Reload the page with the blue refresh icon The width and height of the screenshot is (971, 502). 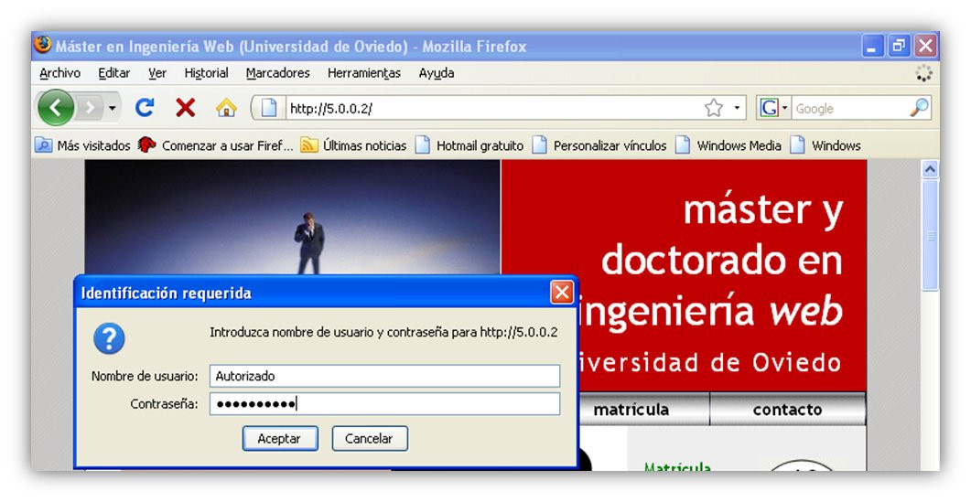(145, 108)
